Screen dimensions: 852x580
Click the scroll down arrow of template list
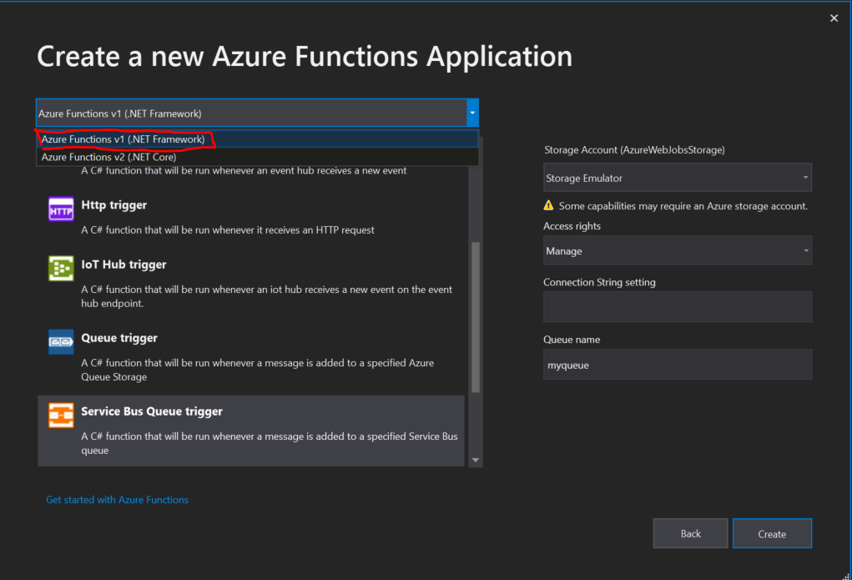[x=476, y=460]
